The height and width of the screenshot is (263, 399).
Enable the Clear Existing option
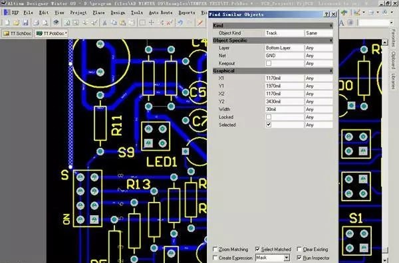coord(299,249)
